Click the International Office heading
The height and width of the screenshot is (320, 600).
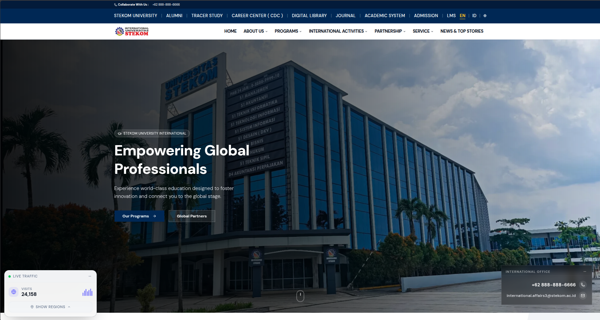coord(528,272)
